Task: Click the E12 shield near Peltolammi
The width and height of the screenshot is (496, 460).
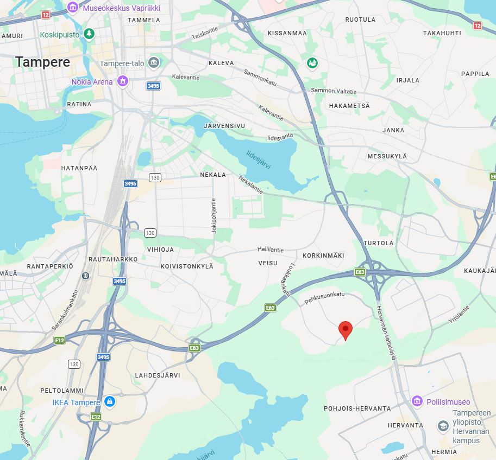Action: pos(96,417)
